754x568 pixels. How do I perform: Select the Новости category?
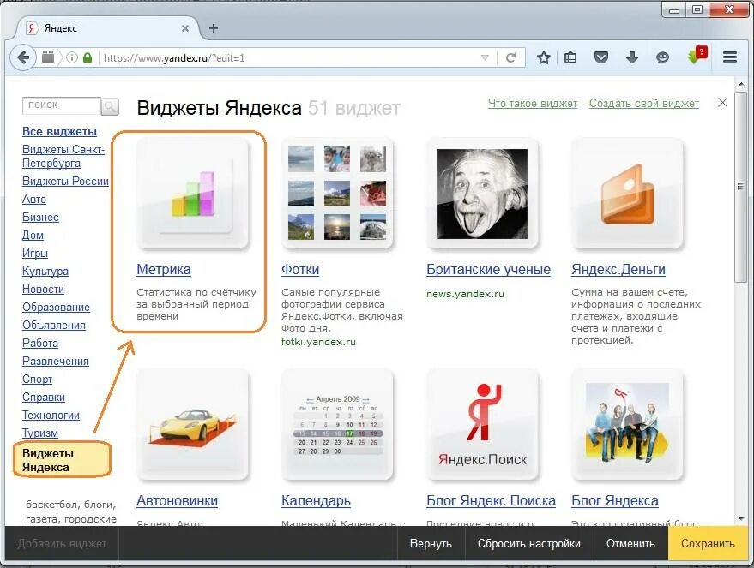pos(43,289)
